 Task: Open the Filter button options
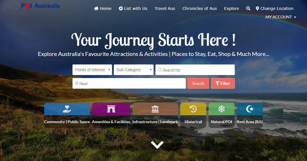coord(223,83)
